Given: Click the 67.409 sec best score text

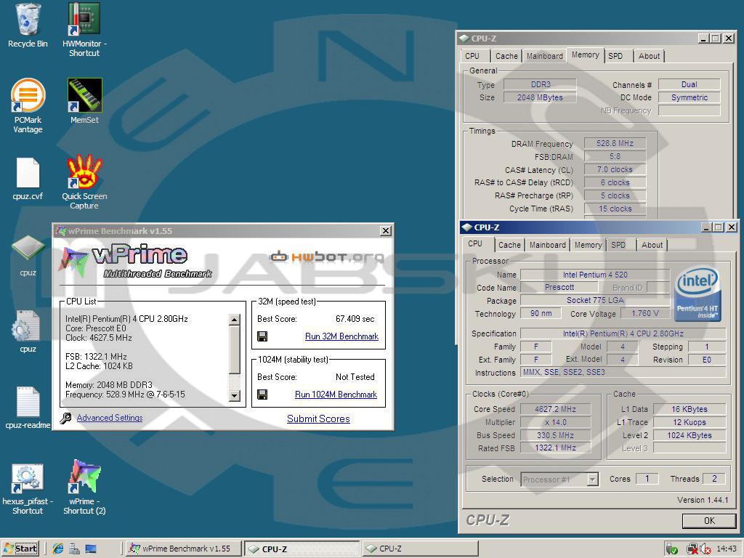Looking at the screenshot, I should 355,319.
